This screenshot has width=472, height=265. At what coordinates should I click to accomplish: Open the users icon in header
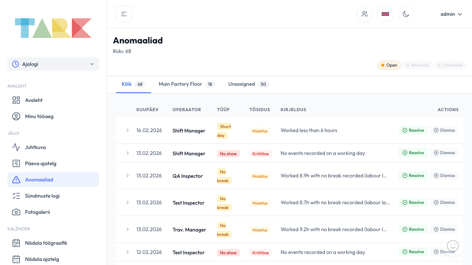click(365, 14)
